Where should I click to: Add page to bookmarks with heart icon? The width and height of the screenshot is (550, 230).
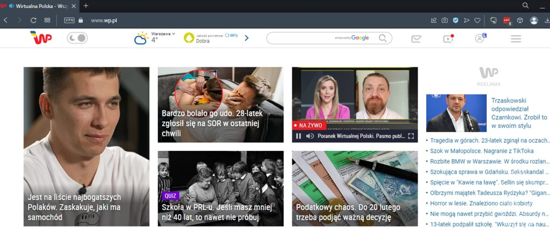pos(477,20)
